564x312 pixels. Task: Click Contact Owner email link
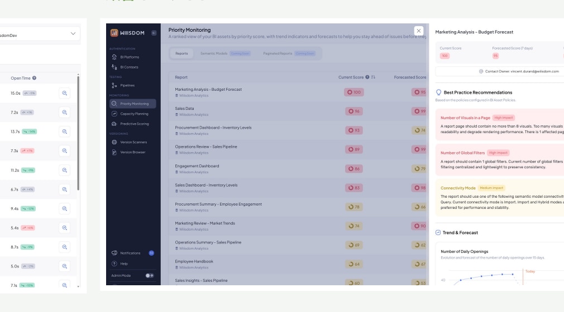point(522,71)
